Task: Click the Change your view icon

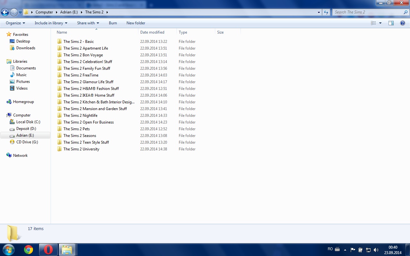Action: pyautogui.click(x=373, y=23)
